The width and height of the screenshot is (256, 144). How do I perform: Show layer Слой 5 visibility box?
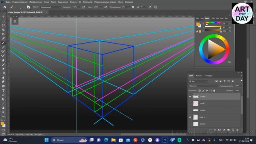pyautogui.click(x=190, y=124)
